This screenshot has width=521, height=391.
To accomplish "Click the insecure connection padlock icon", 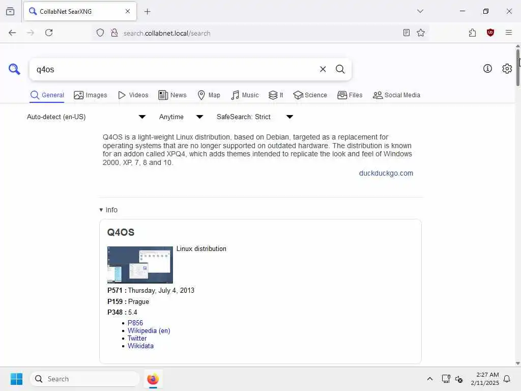I will [114, 33].
